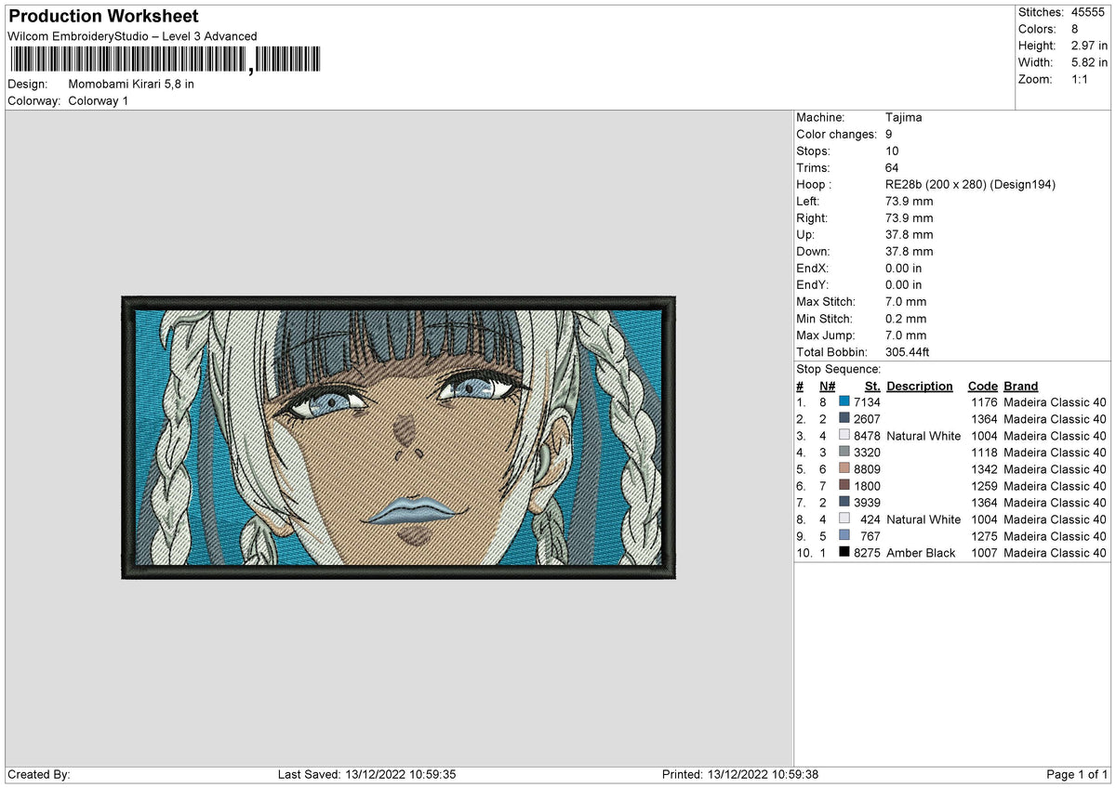Select the 'Colorway 1' value
The height and width of the screenshot is (788, 1116).
tap(99, 100)
